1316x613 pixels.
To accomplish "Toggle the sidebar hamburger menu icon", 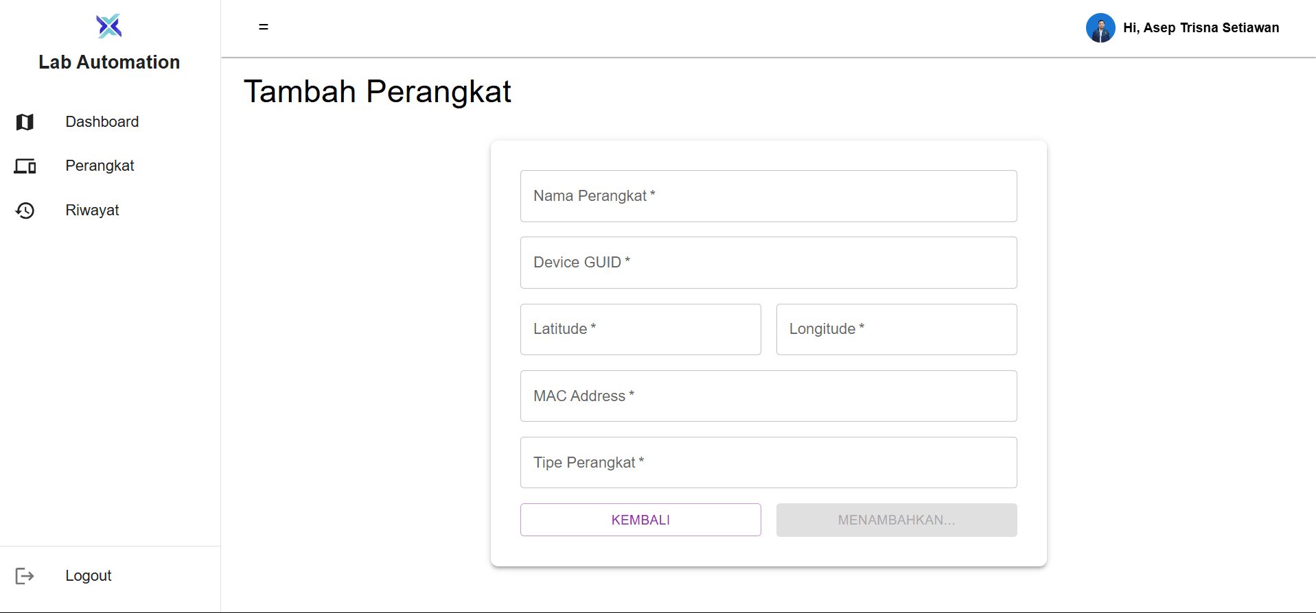I will point(264,27).
